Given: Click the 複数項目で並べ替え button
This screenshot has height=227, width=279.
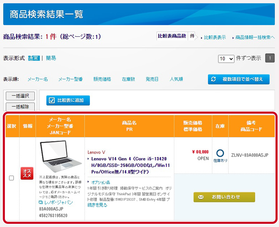Looking at the screenshot, I should [239, 79].
